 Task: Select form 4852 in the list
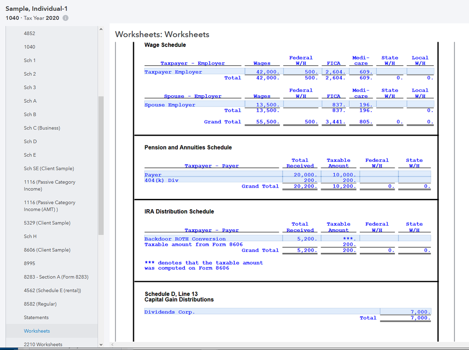point(30,33)
